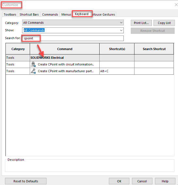The image size is (178, 185).
Task: Close the Customize dialog with the X
Action: tap(176, 5)
